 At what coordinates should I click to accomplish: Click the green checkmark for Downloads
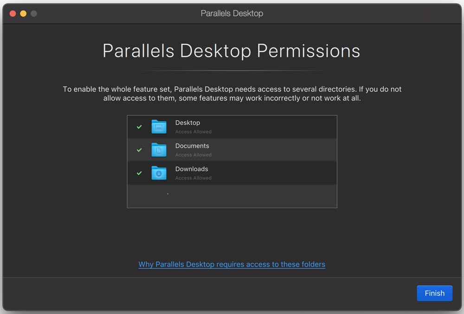pyautogui.click(x=139, y=173)
